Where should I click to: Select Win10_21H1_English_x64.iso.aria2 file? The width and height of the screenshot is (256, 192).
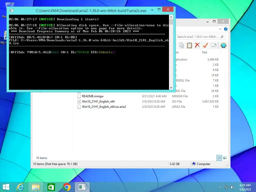pos(104,106)
